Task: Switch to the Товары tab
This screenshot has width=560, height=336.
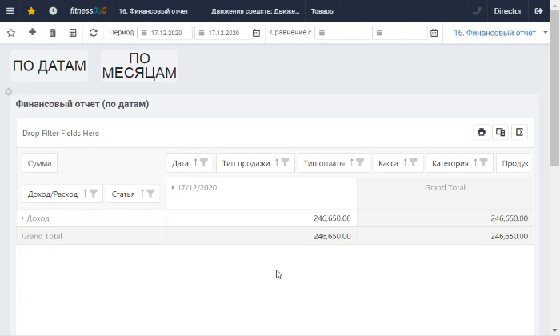Action: click(x=323, y=11)
